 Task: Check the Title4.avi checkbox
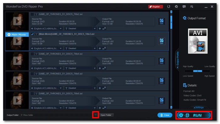(x=32, y=54)
